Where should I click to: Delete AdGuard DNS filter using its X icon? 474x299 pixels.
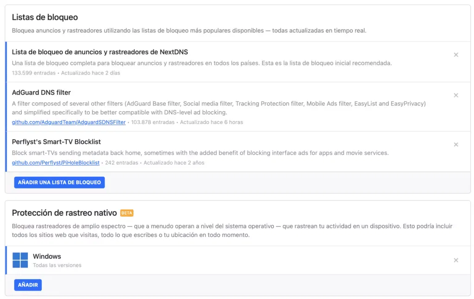coord(455,95)
